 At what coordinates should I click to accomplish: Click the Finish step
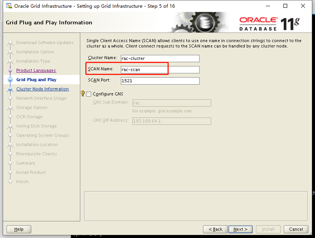(22, 182)
